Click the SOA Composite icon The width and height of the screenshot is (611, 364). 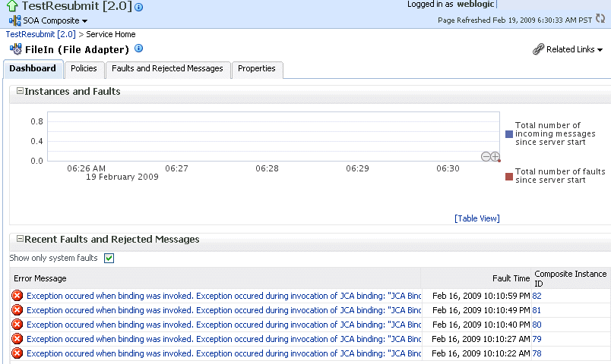pos(14,20)
